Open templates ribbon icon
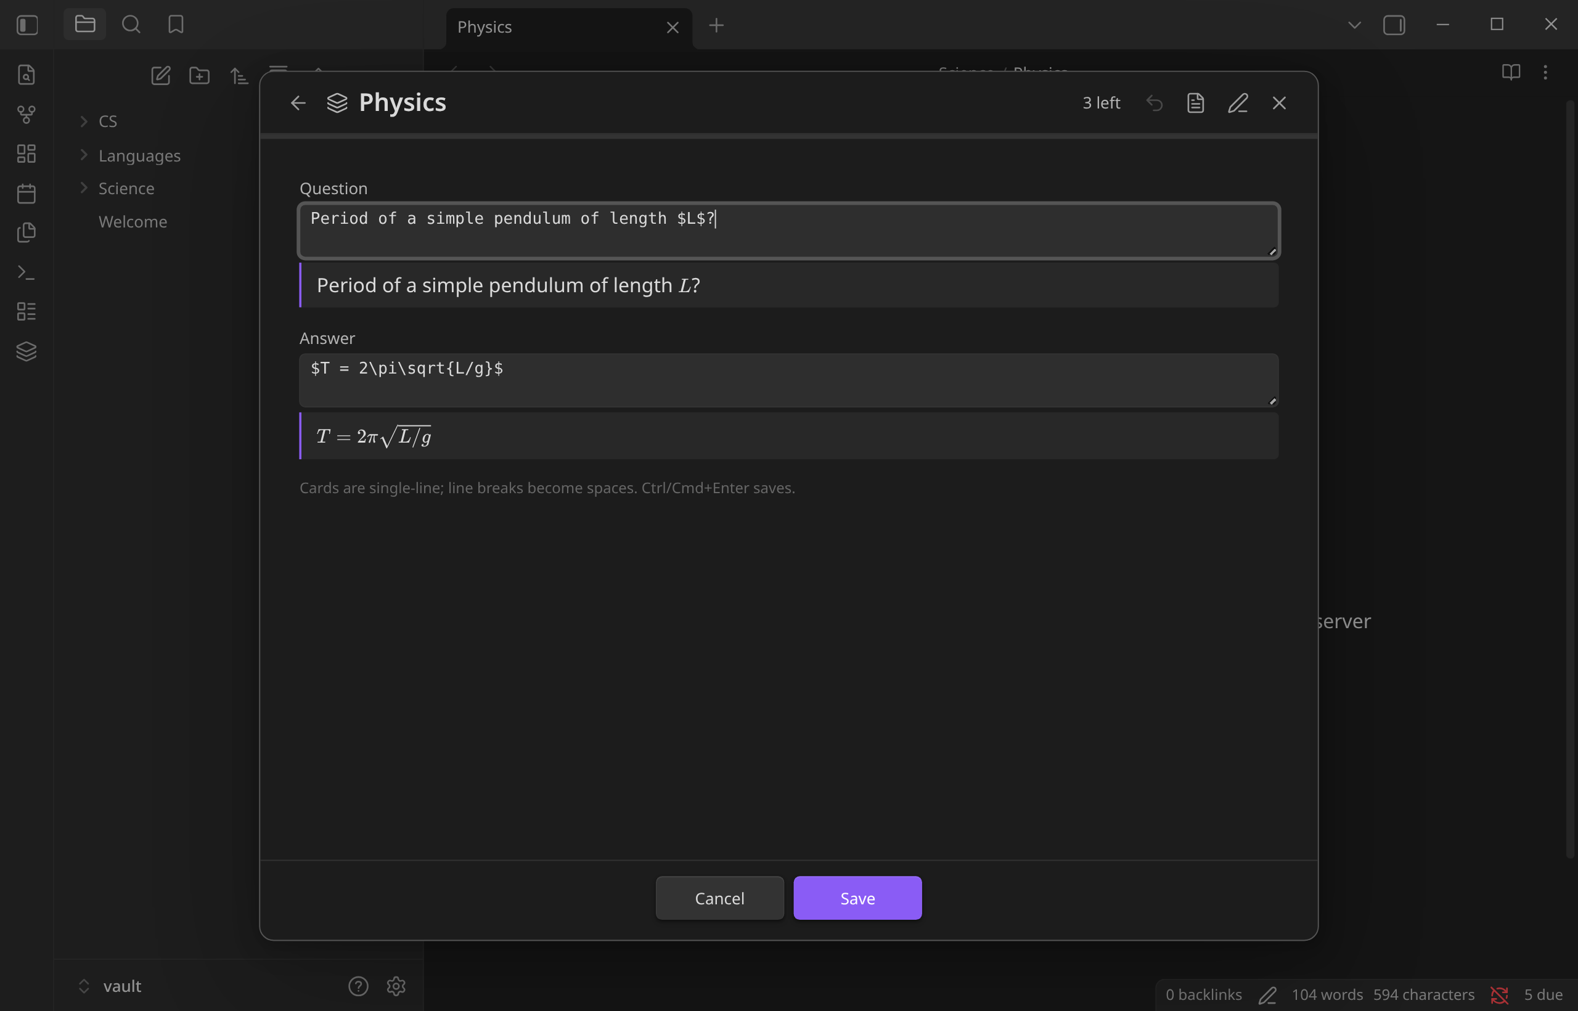 (27, 232)
